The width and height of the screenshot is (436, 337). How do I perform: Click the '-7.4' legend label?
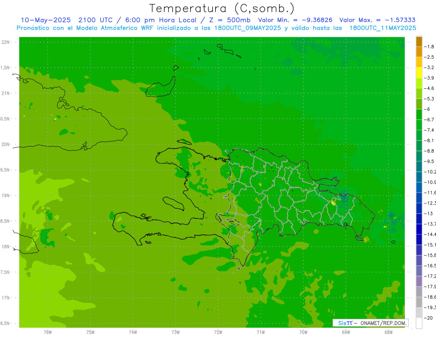(x=429, y=130)
